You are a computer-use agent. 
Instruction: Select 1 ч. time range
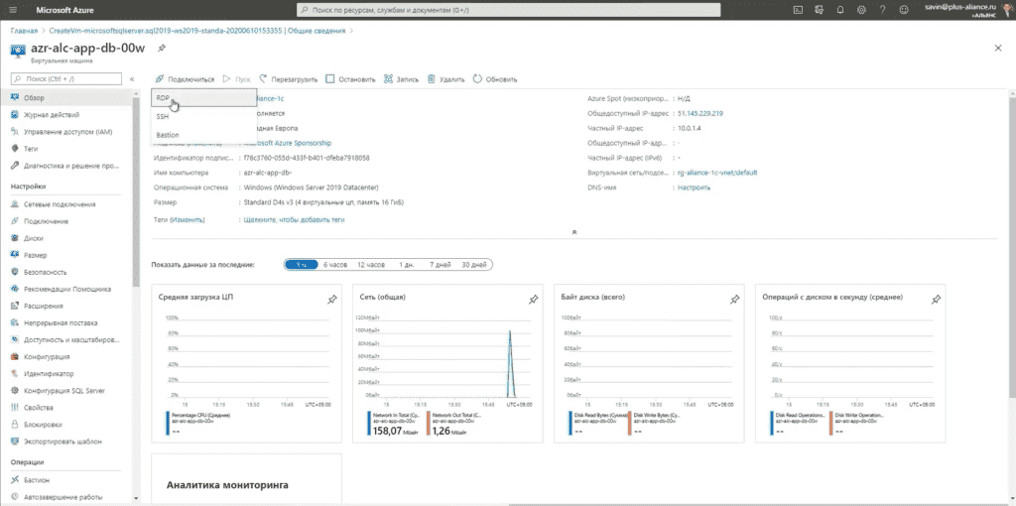coord(302,265)
